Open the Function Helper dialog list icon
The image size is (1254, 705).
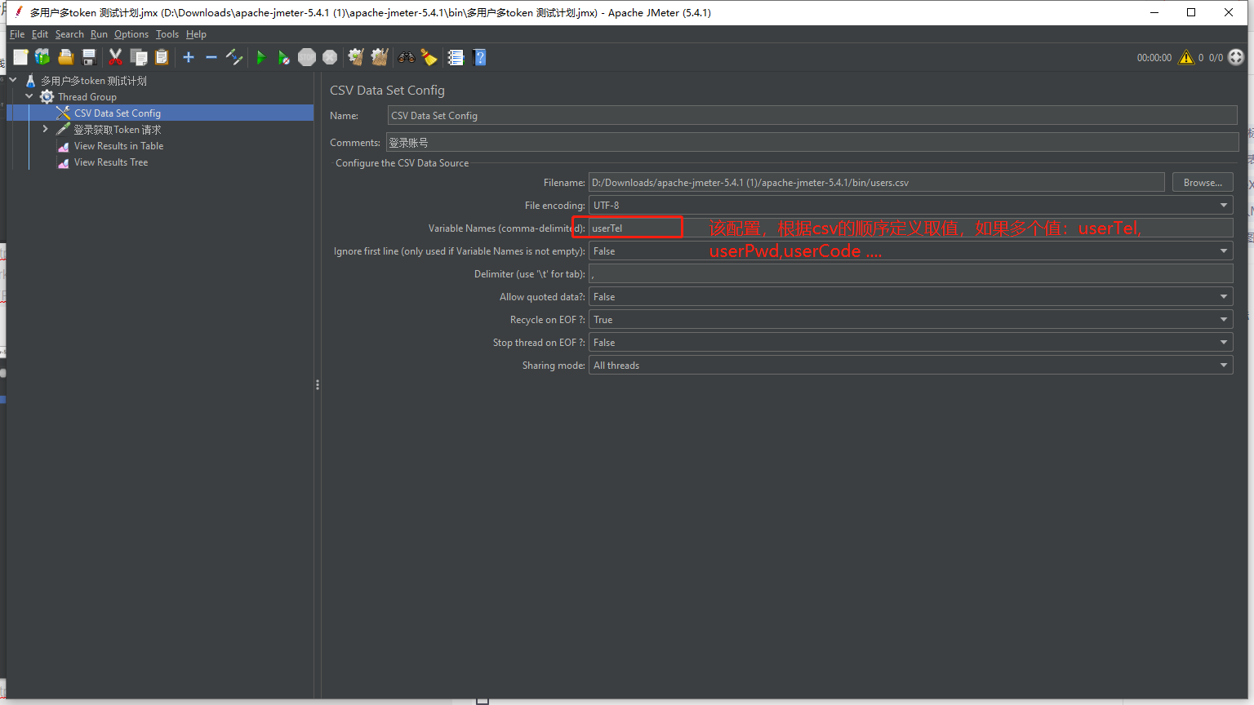456,57
